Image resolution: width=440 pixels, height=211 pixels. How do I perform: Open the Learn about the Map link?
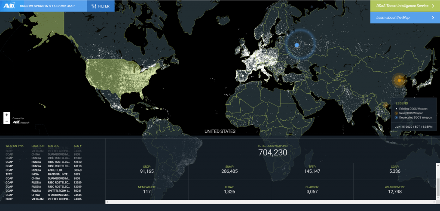405,17
